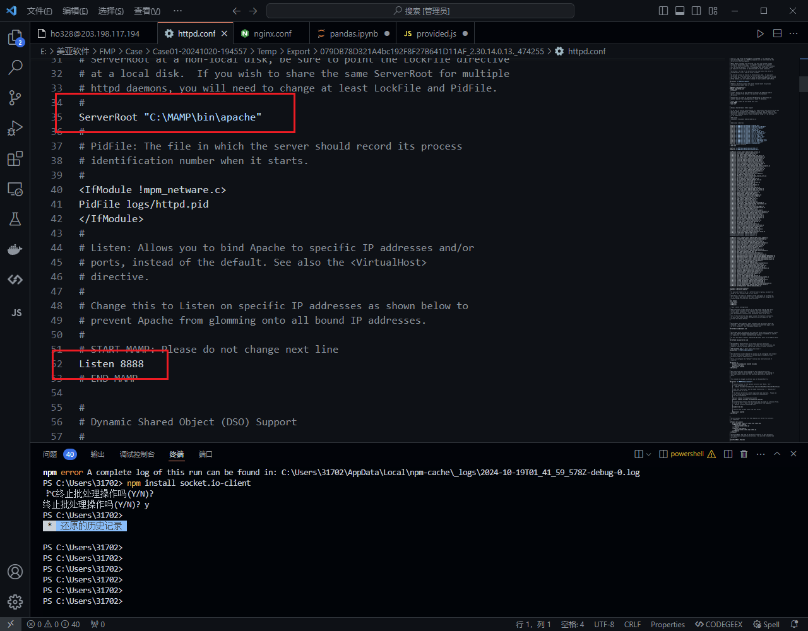Image resolution: width=808 pixels, height=631 pixels.
Task: Open the Explorer view in activity bar
Action: click(x=15, y=38)
